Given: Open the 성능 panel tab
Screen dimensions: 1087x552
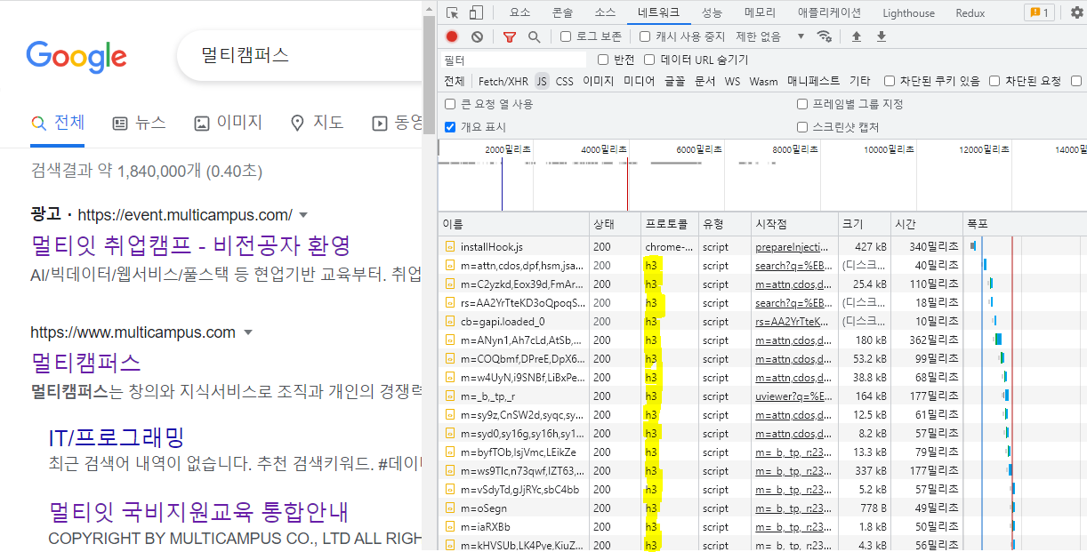Looking at the screenshot, I should [712, 12].
